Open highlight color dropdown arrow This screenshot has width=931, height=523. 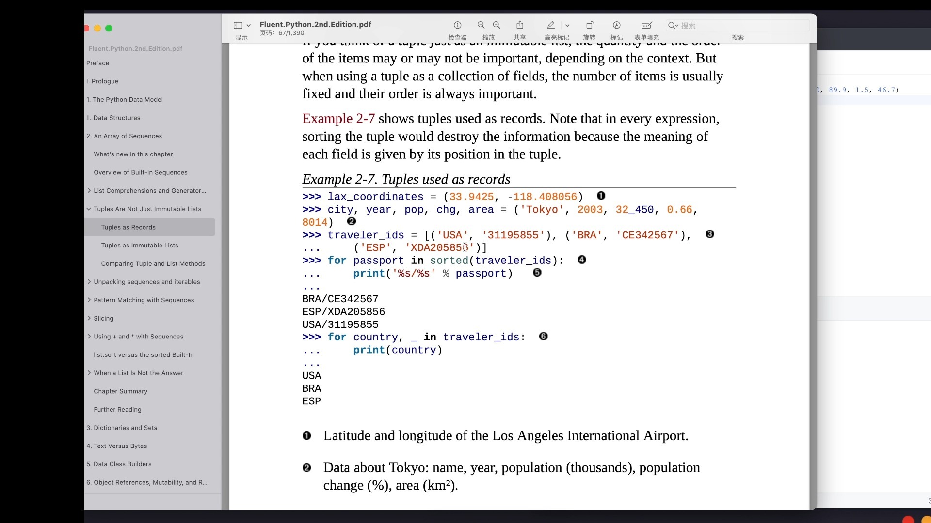pos(567,25)
